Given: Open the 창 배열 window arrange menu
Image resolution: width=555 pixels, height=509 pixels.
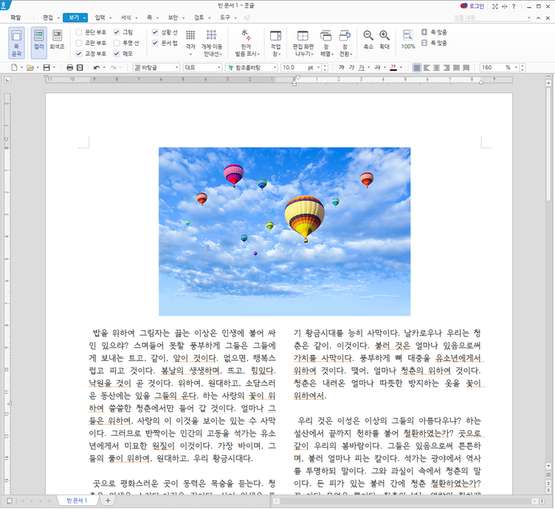Looking at the screenshot, I should tap(326, 43).
